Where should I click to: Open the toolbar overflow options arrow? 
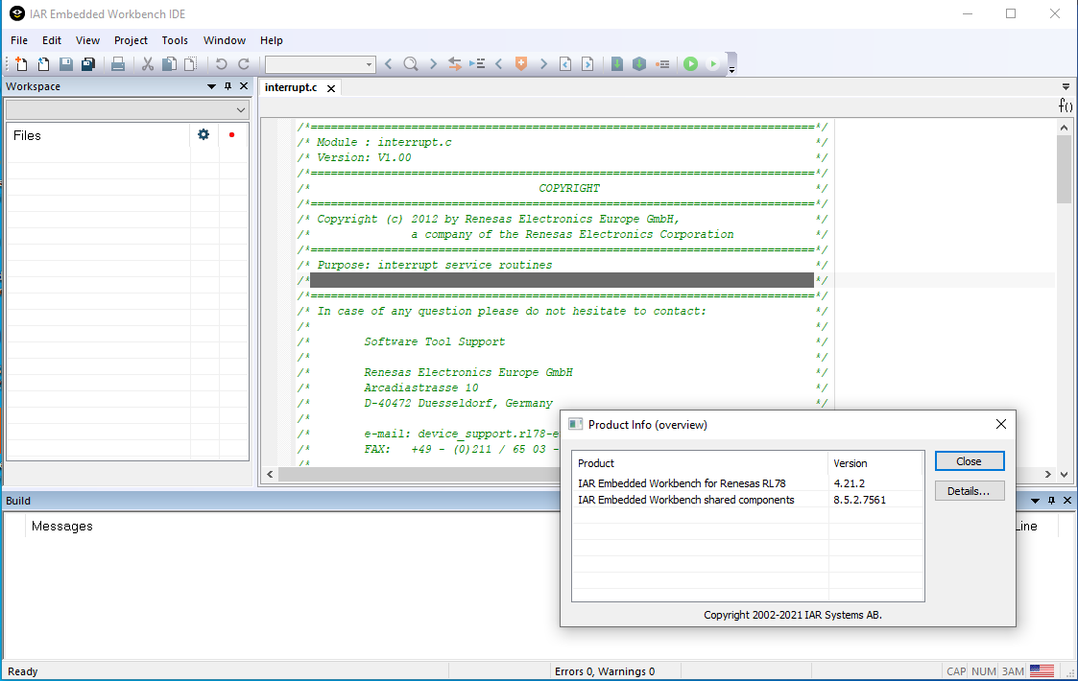point(731,69)
